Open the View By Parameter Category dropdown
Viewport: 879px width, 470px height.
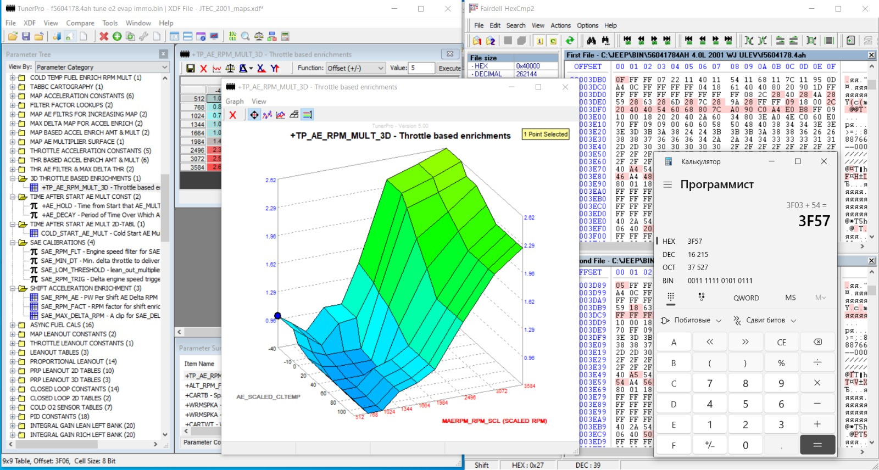pyautogui.click(x=102, y=67)
